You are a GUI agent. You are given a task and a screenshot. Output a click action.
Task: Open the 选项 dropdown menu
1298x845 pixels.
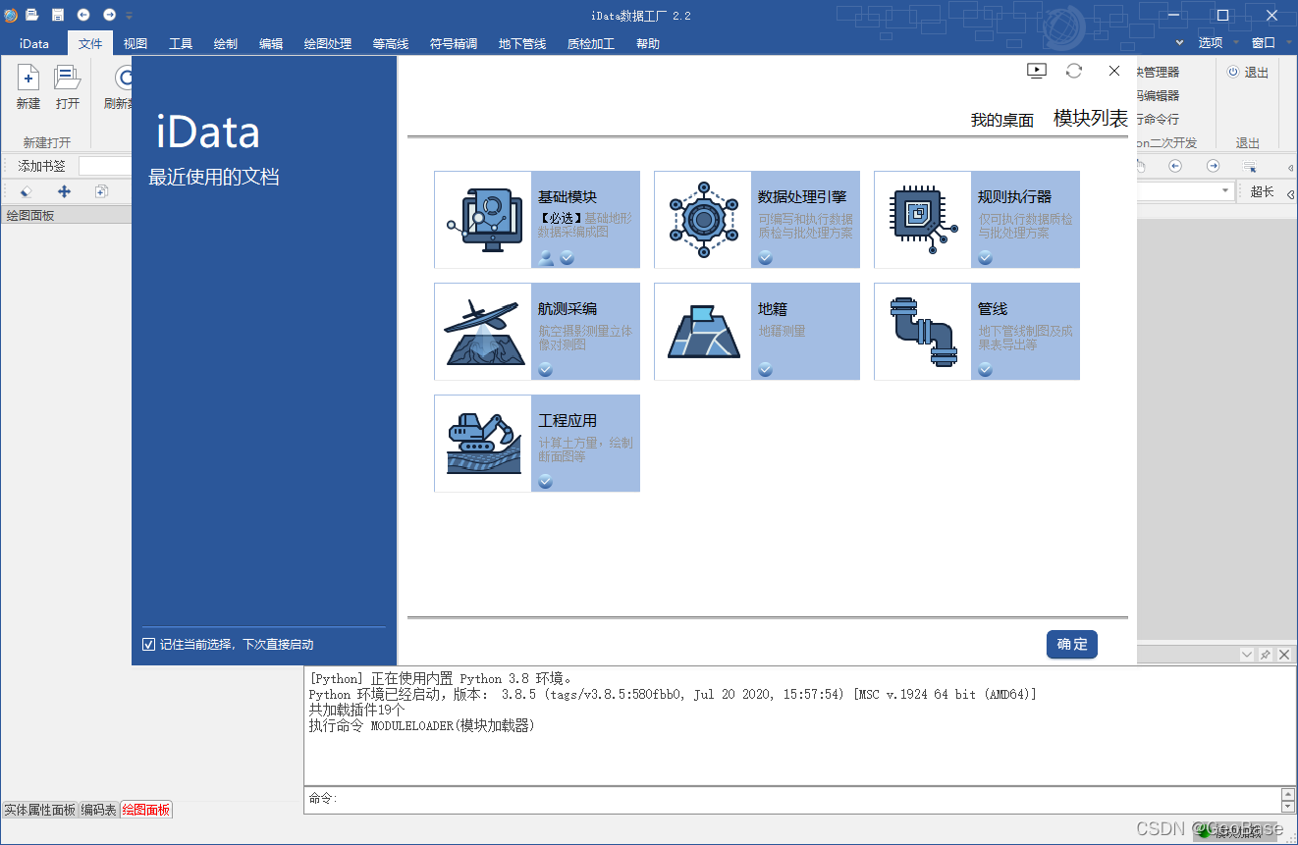point(1217,43)
